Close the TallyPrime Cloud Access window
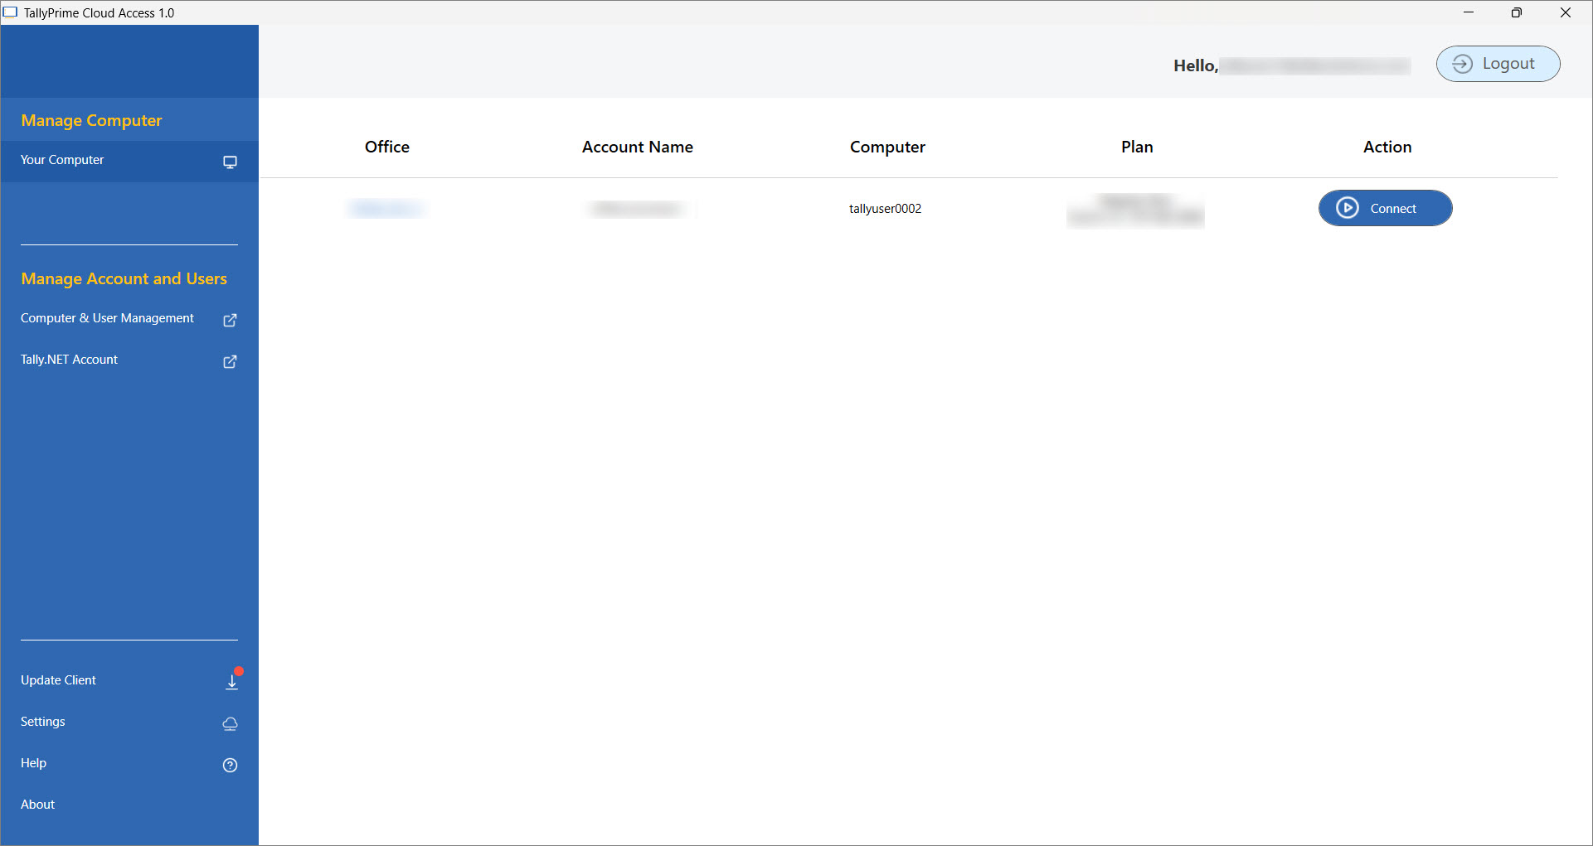1593x846 pixels. click(1566, 12)
